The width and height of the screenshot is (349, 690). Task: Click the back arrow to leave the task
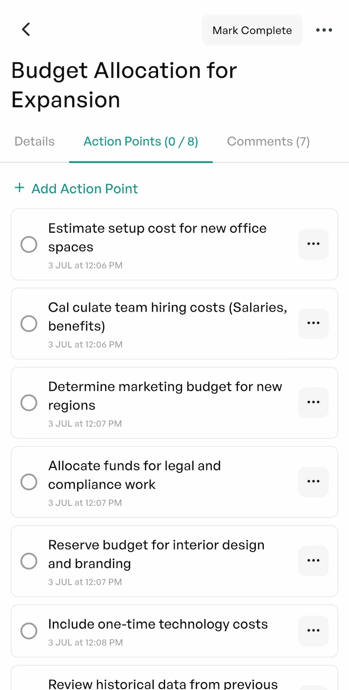tap(26, 29)
